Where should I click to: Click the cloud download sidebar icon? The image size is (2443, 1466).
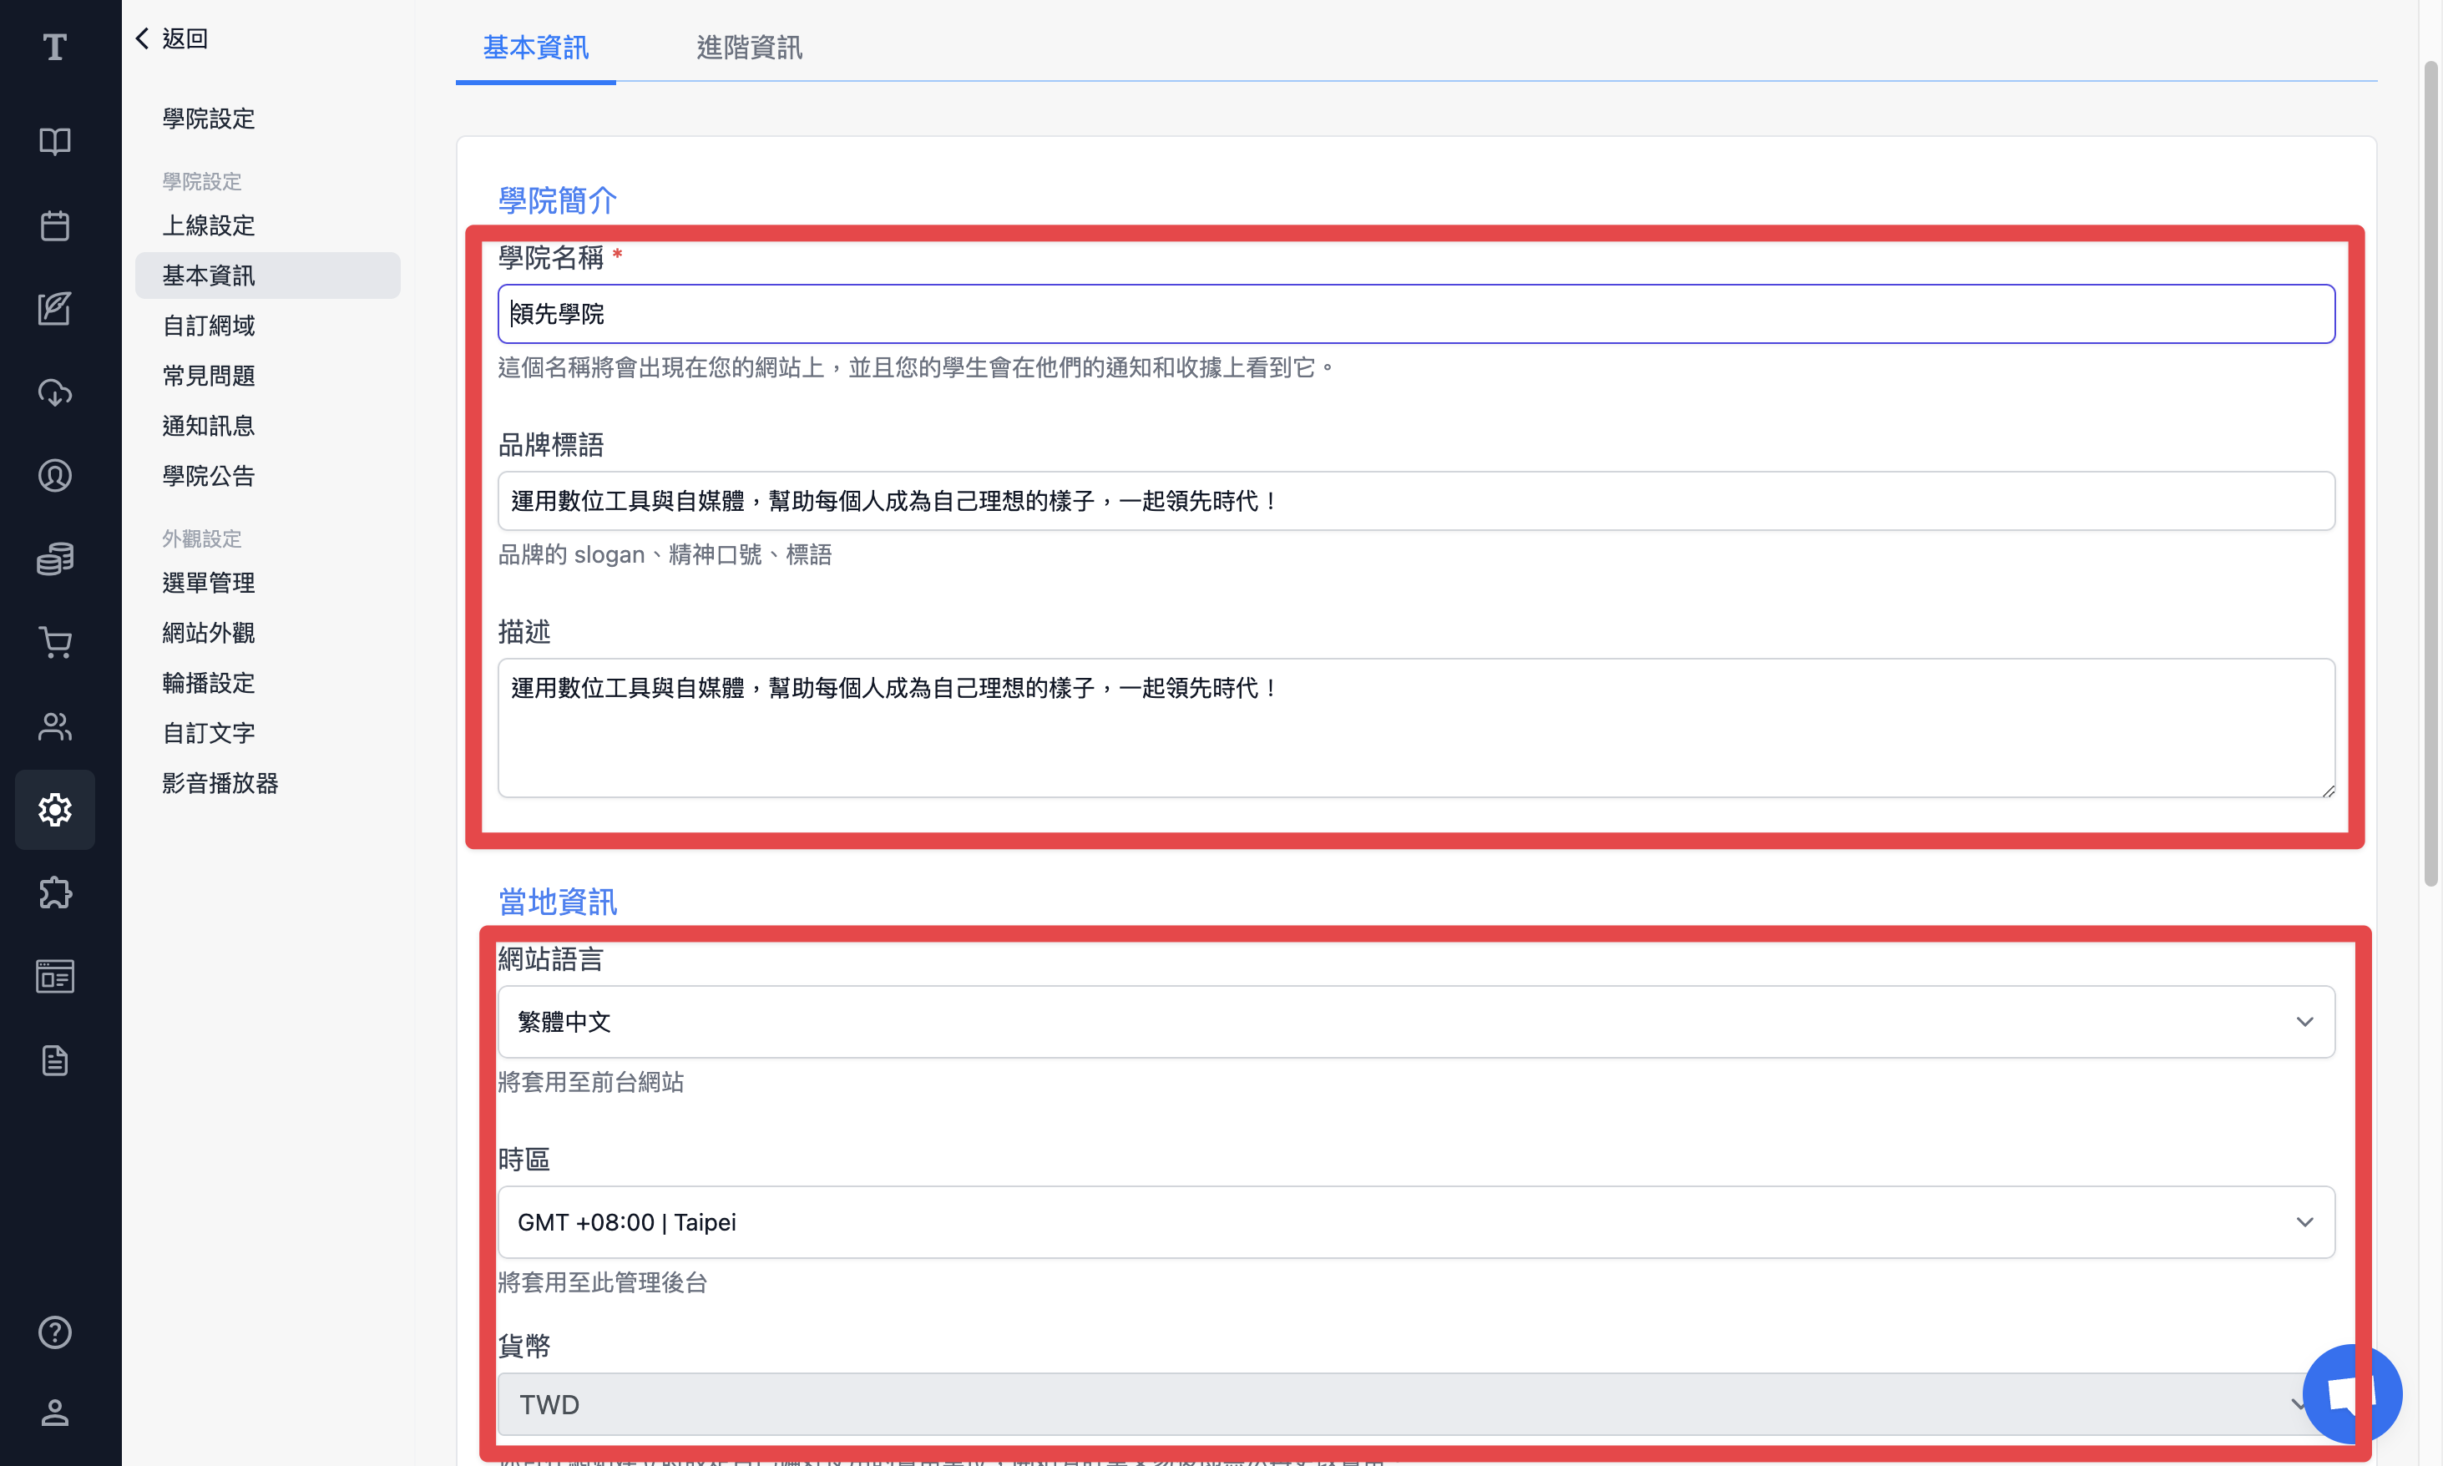(x=55, y=392)
